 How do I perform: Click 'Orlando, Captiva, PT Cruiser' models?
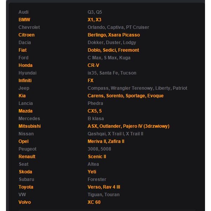[x=118, y=27]
